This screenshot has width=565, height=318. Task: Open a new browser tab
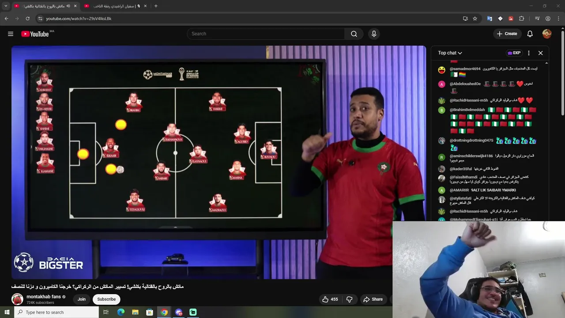coord(156,6)
